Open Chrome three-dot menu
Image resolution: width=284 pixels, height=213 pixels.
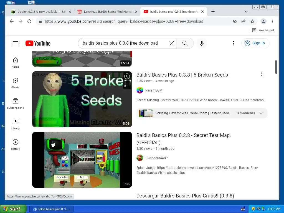(272, 21)
